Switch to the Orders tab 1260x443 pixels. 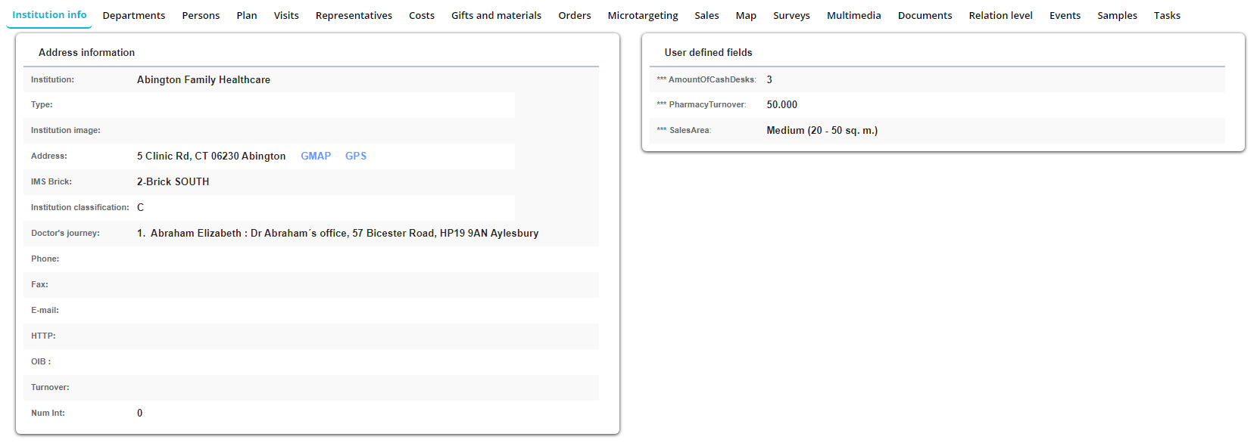(574, 15)
